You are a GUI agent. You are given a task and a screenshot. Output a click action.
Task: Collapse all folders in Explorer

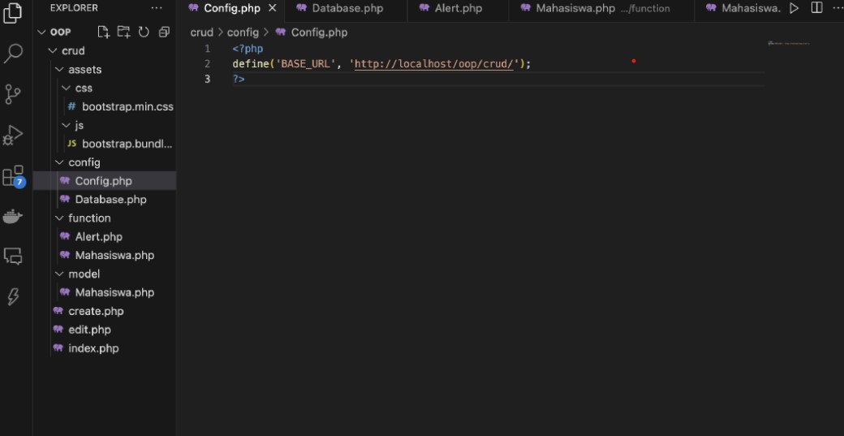click(164, 32)
